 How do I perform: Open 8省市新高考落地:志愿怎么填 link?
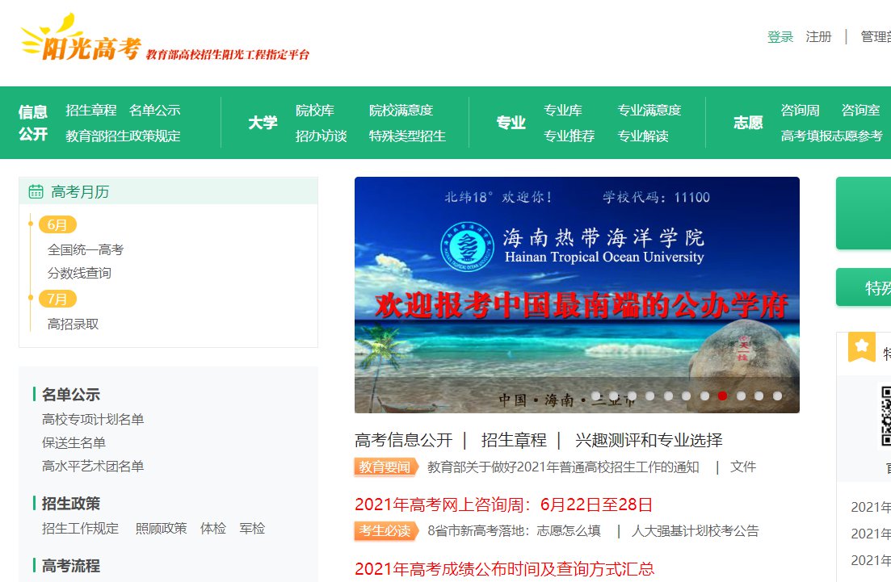click(x=514, y=530)
